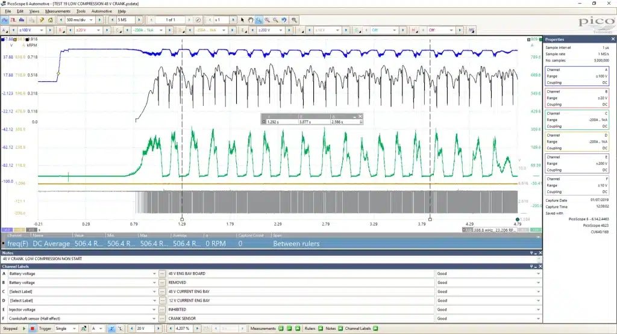Click the delete measurement icon

298,329
